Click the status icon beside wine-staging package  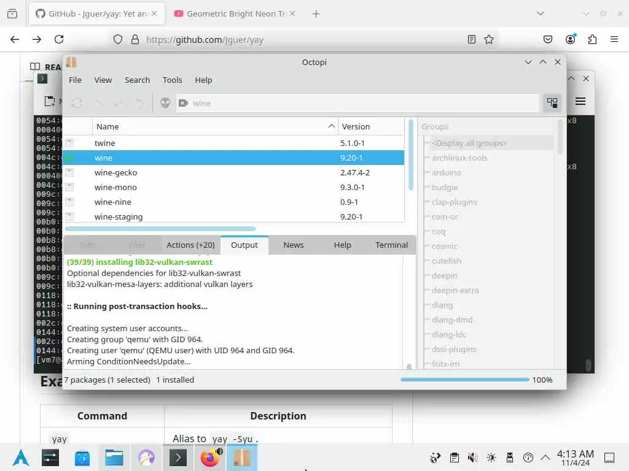point(70,216)
